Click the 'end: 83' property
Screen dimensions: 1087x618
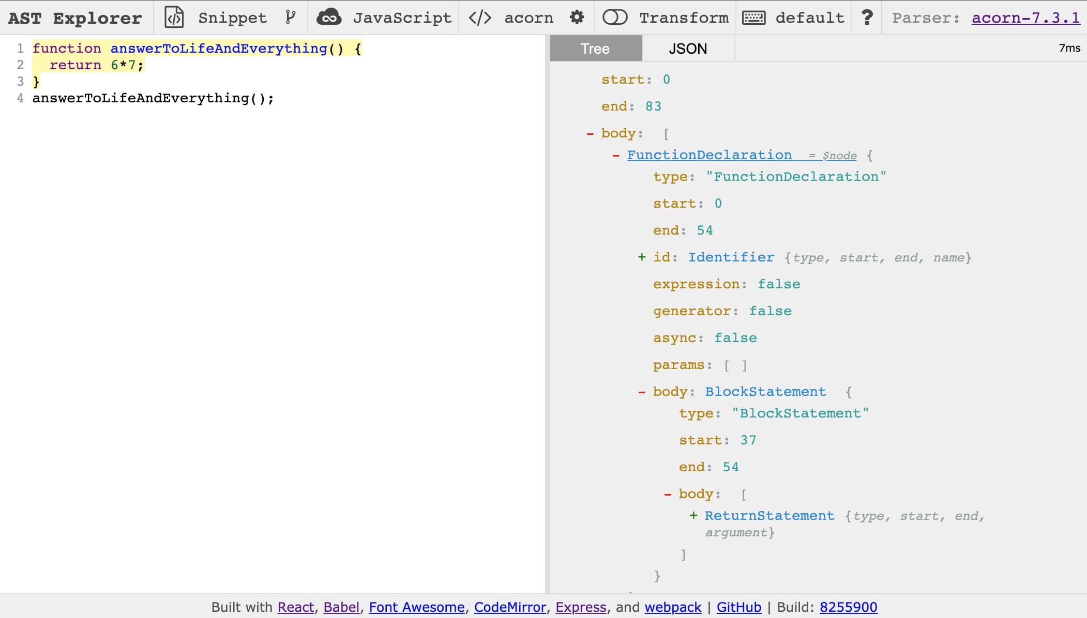(x=631, y=106)
